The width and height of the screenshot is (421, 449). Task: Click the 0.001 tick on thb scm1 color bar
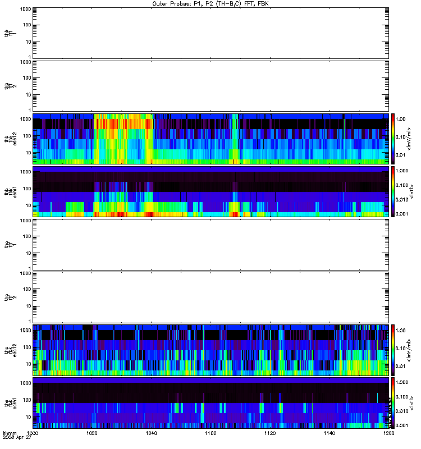coord(402,214)
